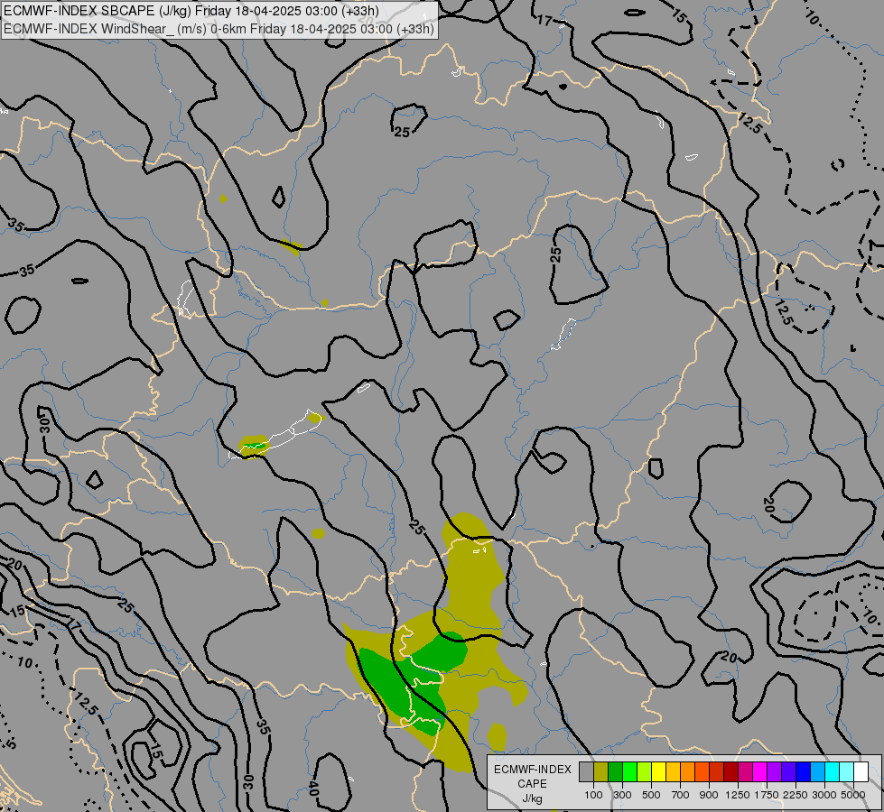Pick the pale cyan legend swatch
Image resolution: width=884 pixels, height=812 pixels.
pyautogui.click(x=847, y=771)
